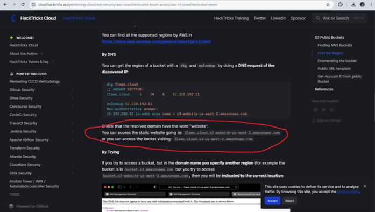Jump to Finding AWS Buckets section
The image size is (375, 212).
click(x=335, y=45)
